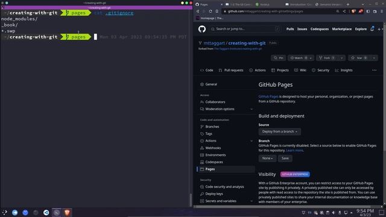Star the creating-with-git repository
The width and height of the screenshot is (386, 217).
(359, 58)
